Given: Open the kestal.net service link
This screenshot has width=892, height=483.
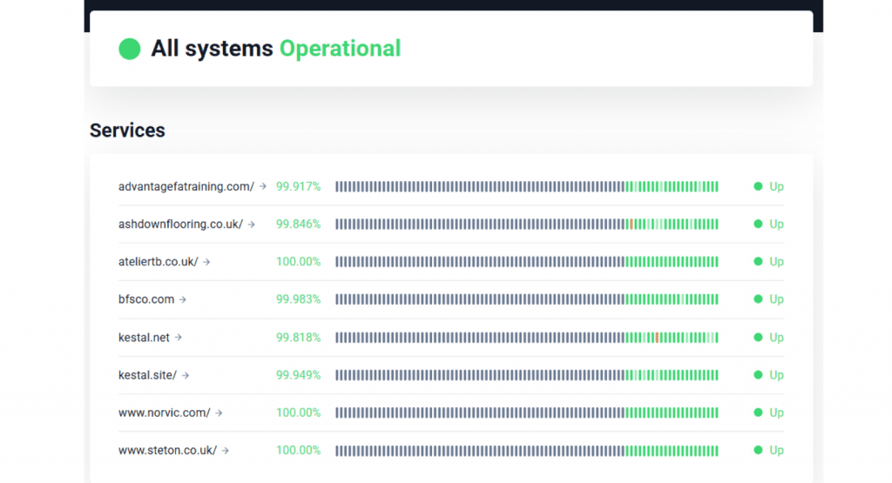Looking at the screenshot, I should tap(144, 338).
